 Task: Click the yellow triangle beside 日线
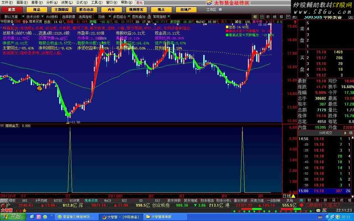[293, 196]
